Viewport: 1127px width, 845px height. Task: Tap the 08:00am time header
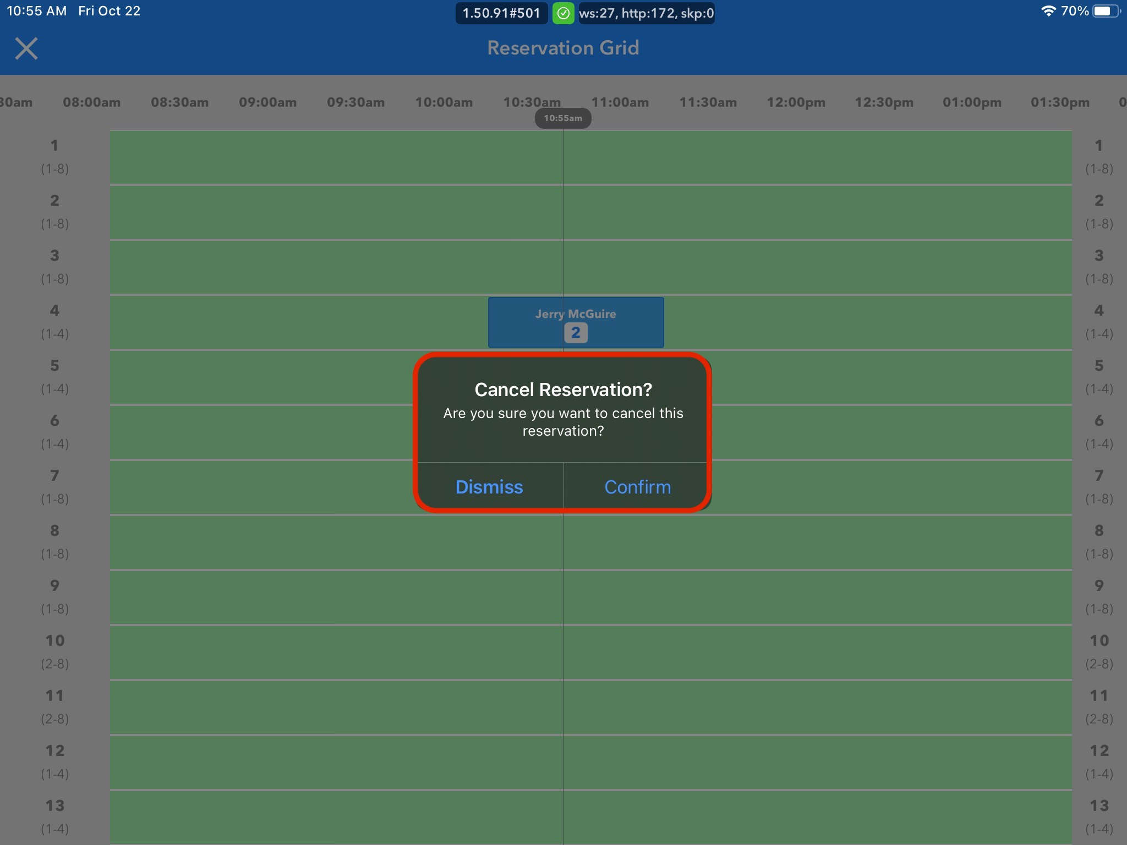pyautogui.click(x=91, y=102)
